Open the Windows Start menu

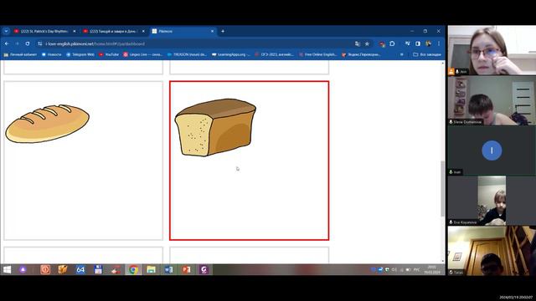click(x=7, y=269)
